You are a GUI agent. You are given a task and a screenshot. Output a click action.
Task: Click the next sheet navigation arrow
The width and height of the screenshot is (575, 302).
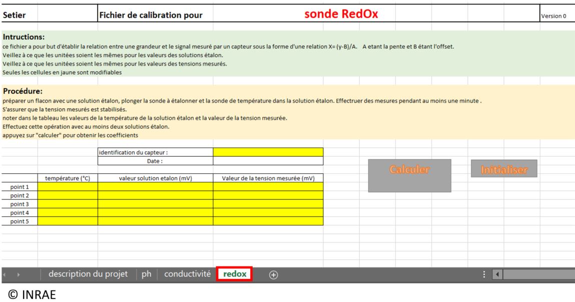(x=20, y=274)
